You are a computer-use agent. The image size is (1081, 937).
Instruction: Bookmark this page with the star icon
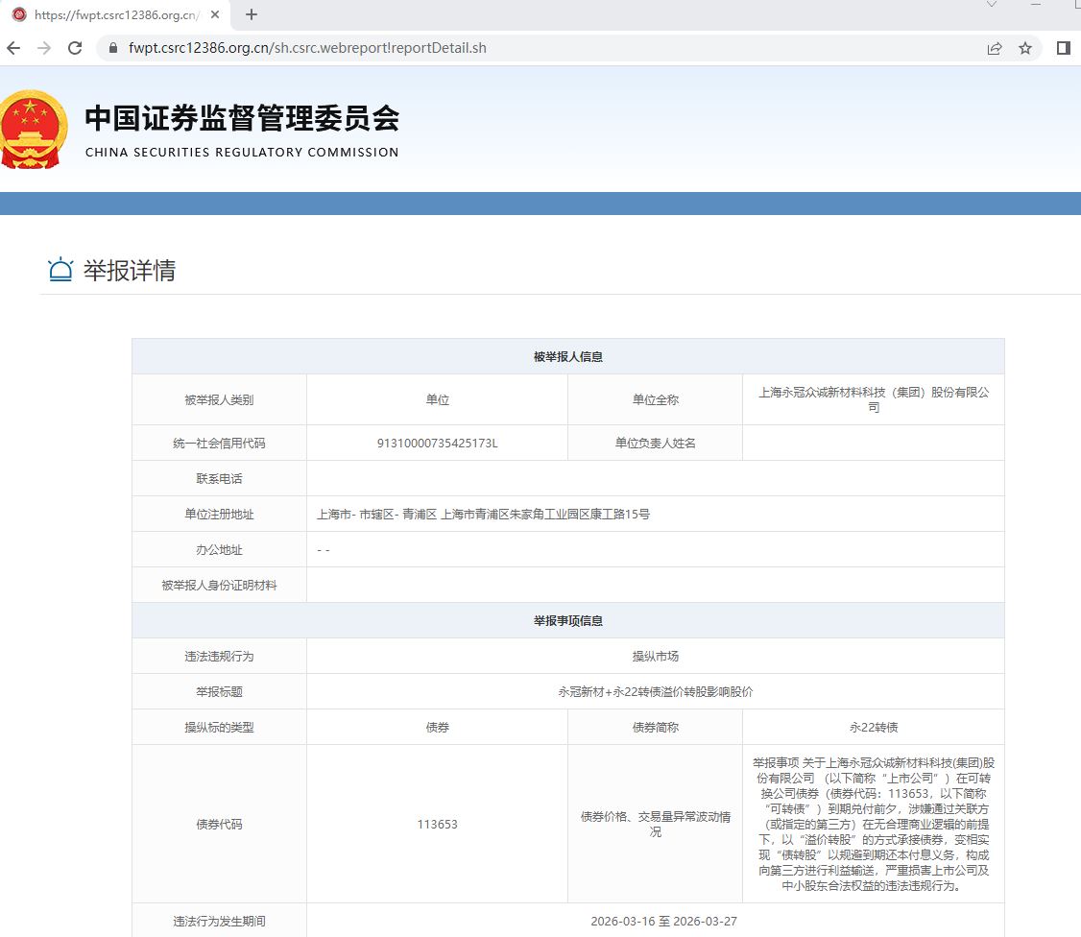[1025, 48]
